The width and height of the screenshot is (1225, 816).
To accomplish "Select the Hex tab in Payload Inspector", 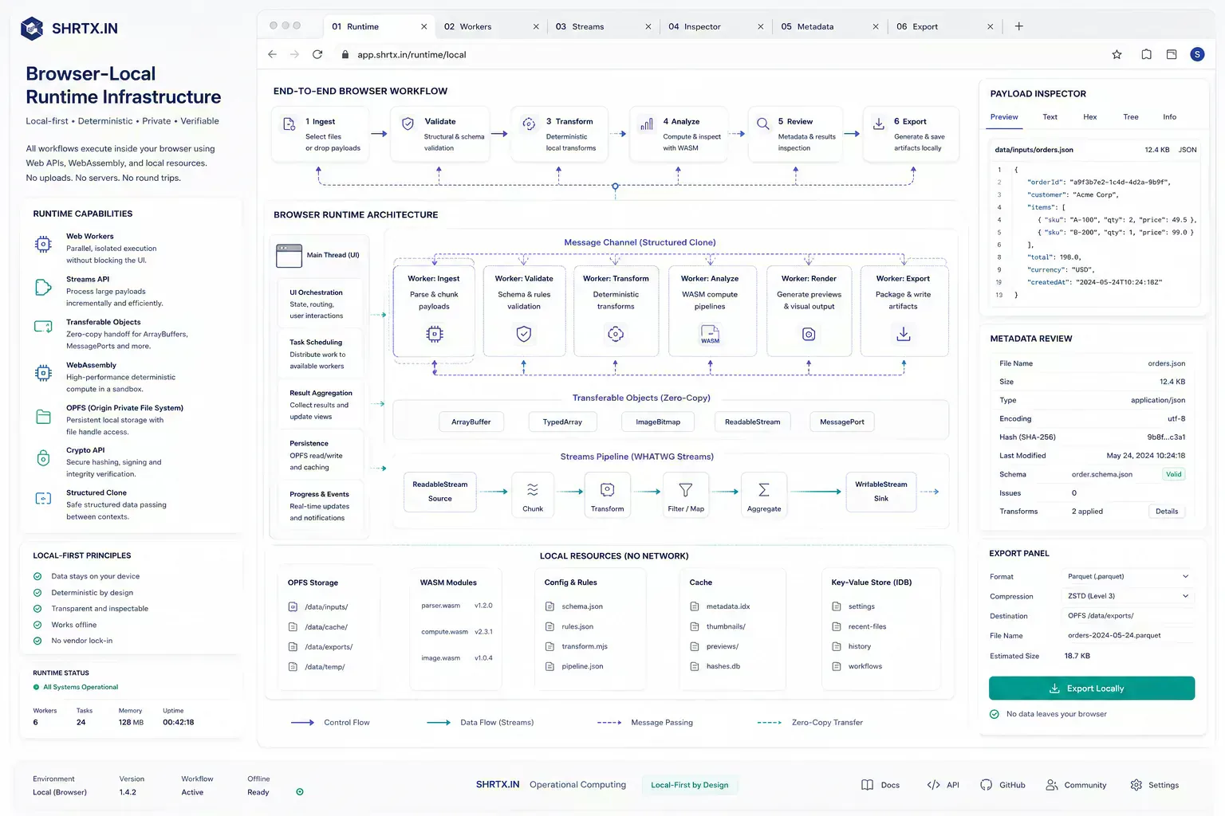I will pos(1090,117).
